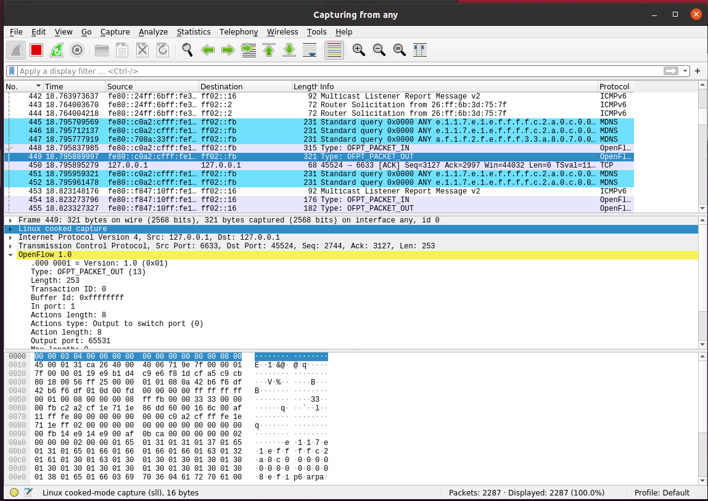The height and width of the screenshot is (501, 708).
Task: Jump to the last packet
Action: [x=289, y=50]
